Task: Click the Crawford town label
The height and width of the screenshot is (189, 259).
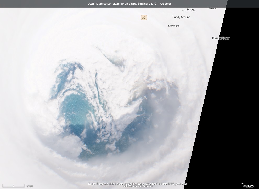Action: point(174,26)
